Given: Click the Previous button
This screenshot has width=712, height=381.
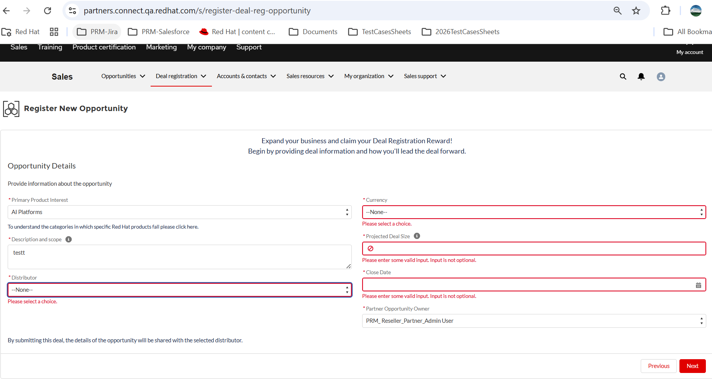Looking at the screenshot, I should [659, 366].
